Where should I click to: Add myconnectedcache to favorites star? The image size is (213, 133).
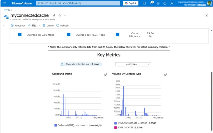tap(59, 15)
